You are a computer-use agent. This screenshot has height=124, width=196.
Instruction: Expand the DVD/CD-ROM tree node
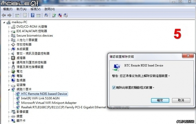click(9, 27)
